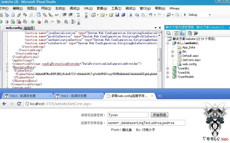Click the Copy icon in the toolbar
This screenshot has height=143, width=230.
click(x=137, y=15)
